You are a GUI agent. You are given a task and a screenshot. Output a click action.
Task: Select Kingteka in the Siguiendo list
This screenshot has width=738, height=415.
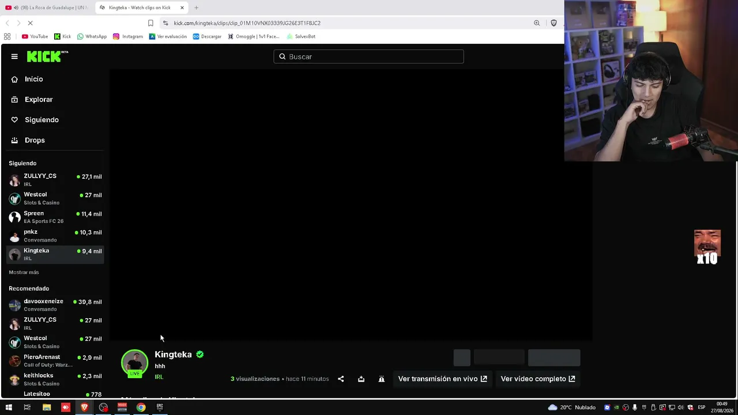point(55,254)
